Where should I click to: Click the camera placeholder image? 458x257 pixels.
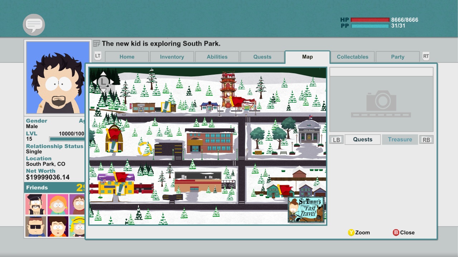click(381, 104)
